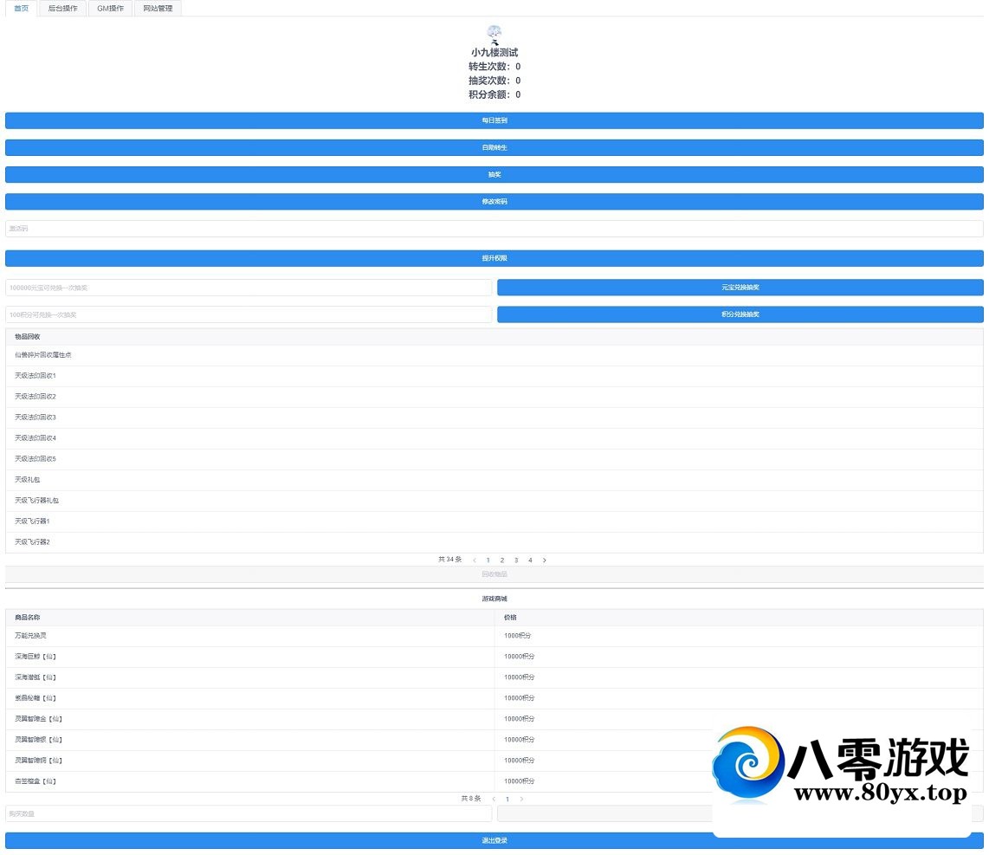Select 万能兑换灵 in the game shop

[x=30, y=636]
